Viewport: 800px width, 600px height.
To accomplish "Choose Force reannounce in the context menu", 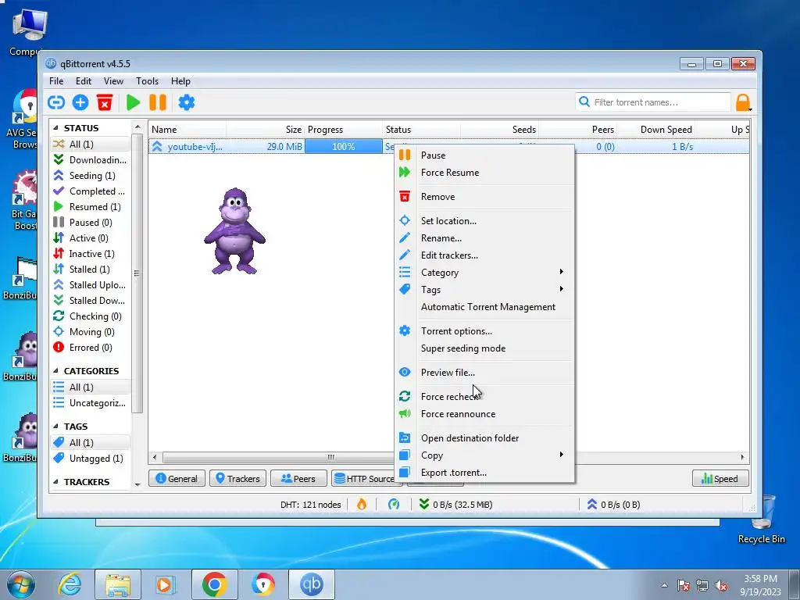I will coord(484,414).
